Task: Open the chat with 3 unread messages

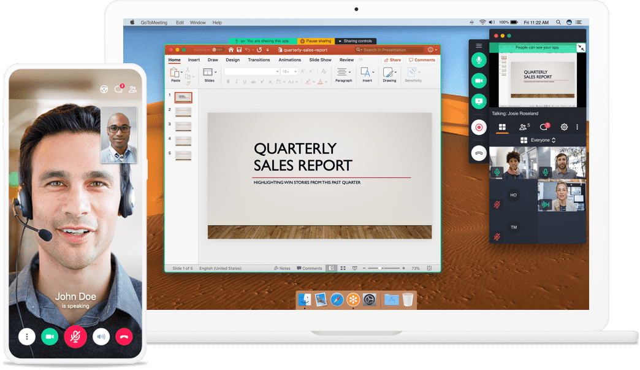Action: pyautogui.click(x=544, y=127)
